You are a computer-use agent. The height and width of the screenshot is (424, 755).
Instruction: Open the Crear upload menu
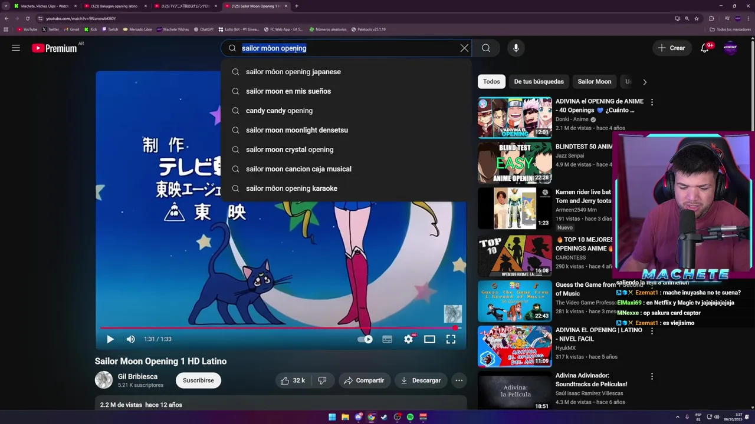672,48
